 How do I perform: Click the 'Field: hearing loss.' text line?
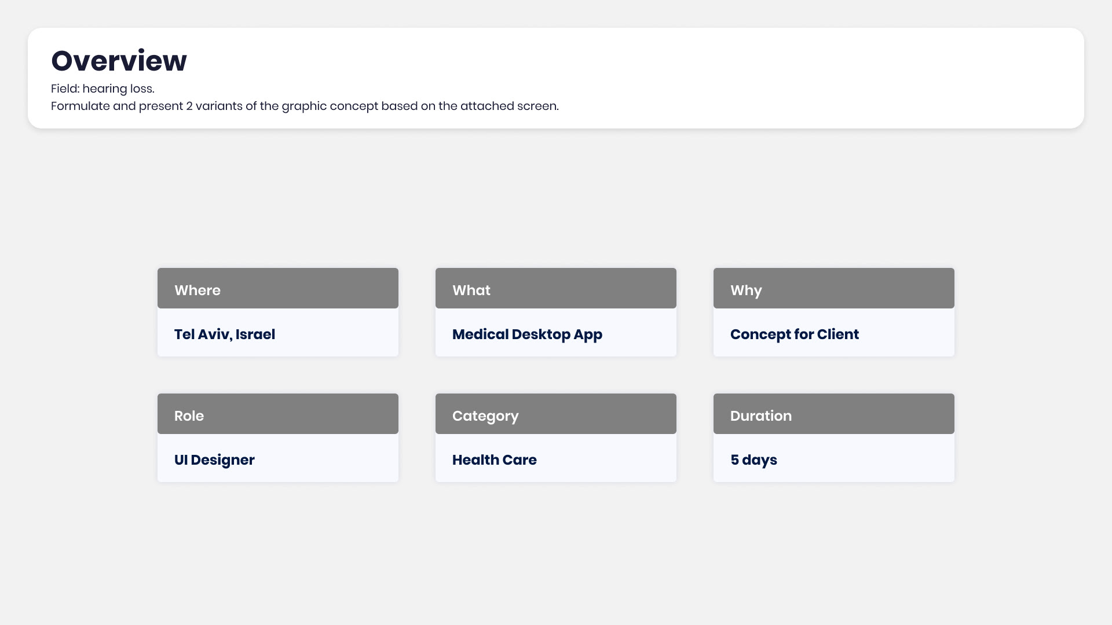tap(103, 89)
